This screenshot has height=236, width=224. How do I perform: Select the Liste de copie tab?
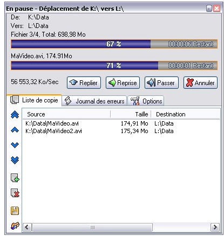34,100
